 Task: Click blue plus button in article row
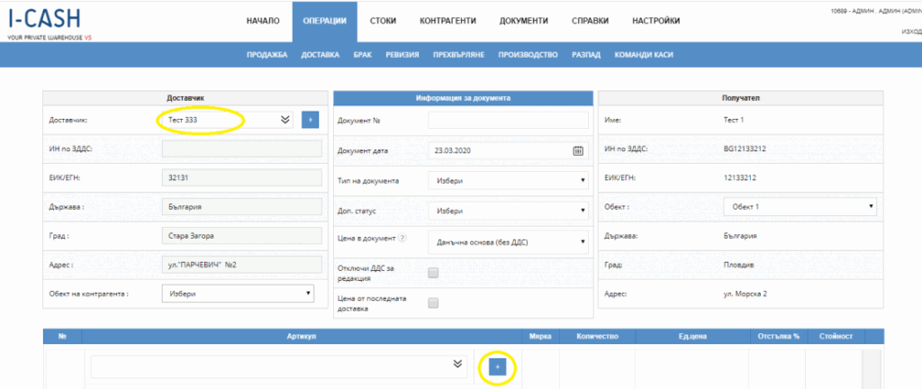(x=497, y=366)
